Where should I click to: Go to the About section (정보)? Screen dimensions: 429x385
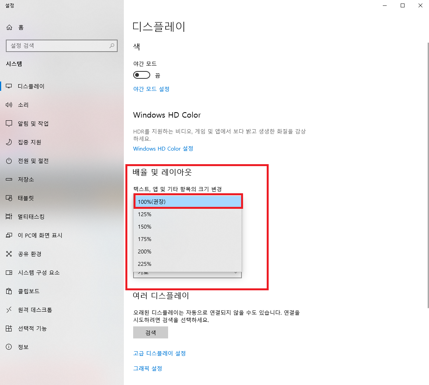tap(23, 347)
